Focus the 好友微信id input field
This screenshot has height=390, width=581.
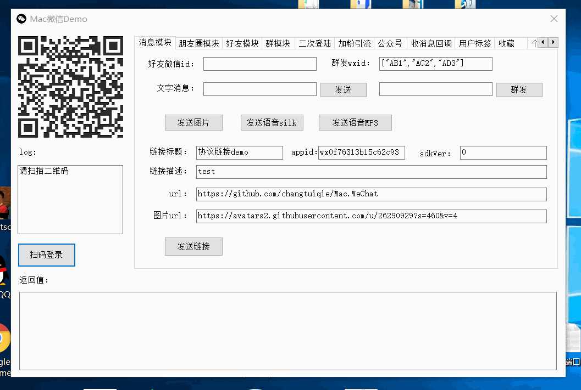point(260,64)
